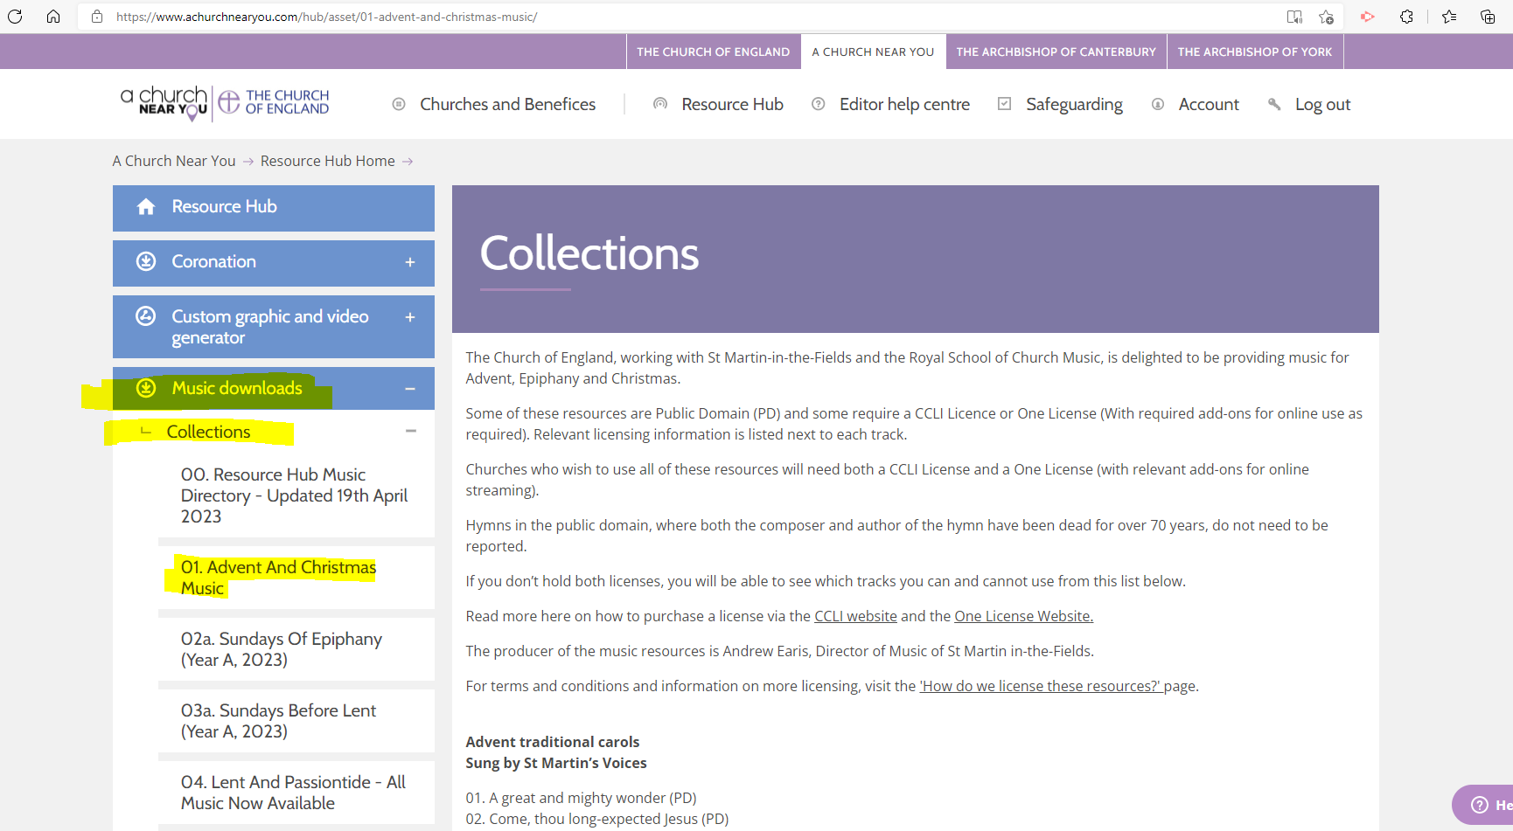Select 01. Advent And Christmas Music

[x=278, y=577]
